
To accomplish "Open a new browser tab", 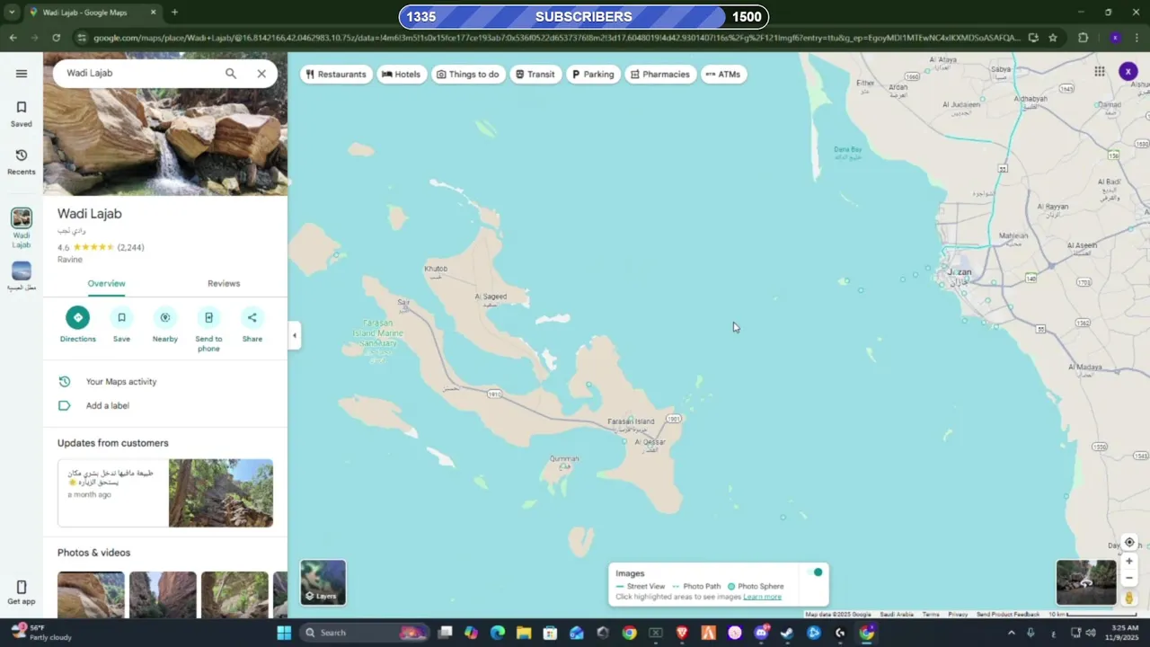I will [x=174, y=13].
